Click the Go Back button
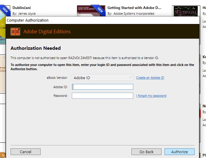This screenshot has height=158, width=206. [x=146, y=152]
